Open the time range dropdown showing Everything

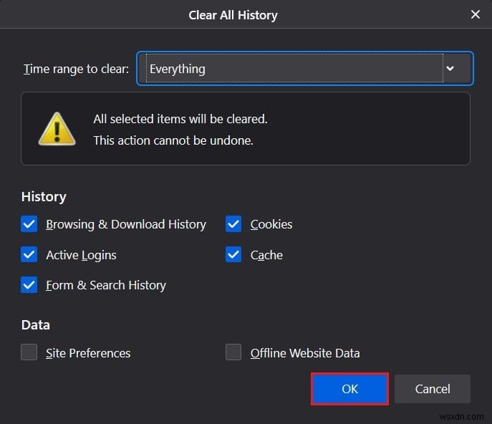(x=294, y=69)
